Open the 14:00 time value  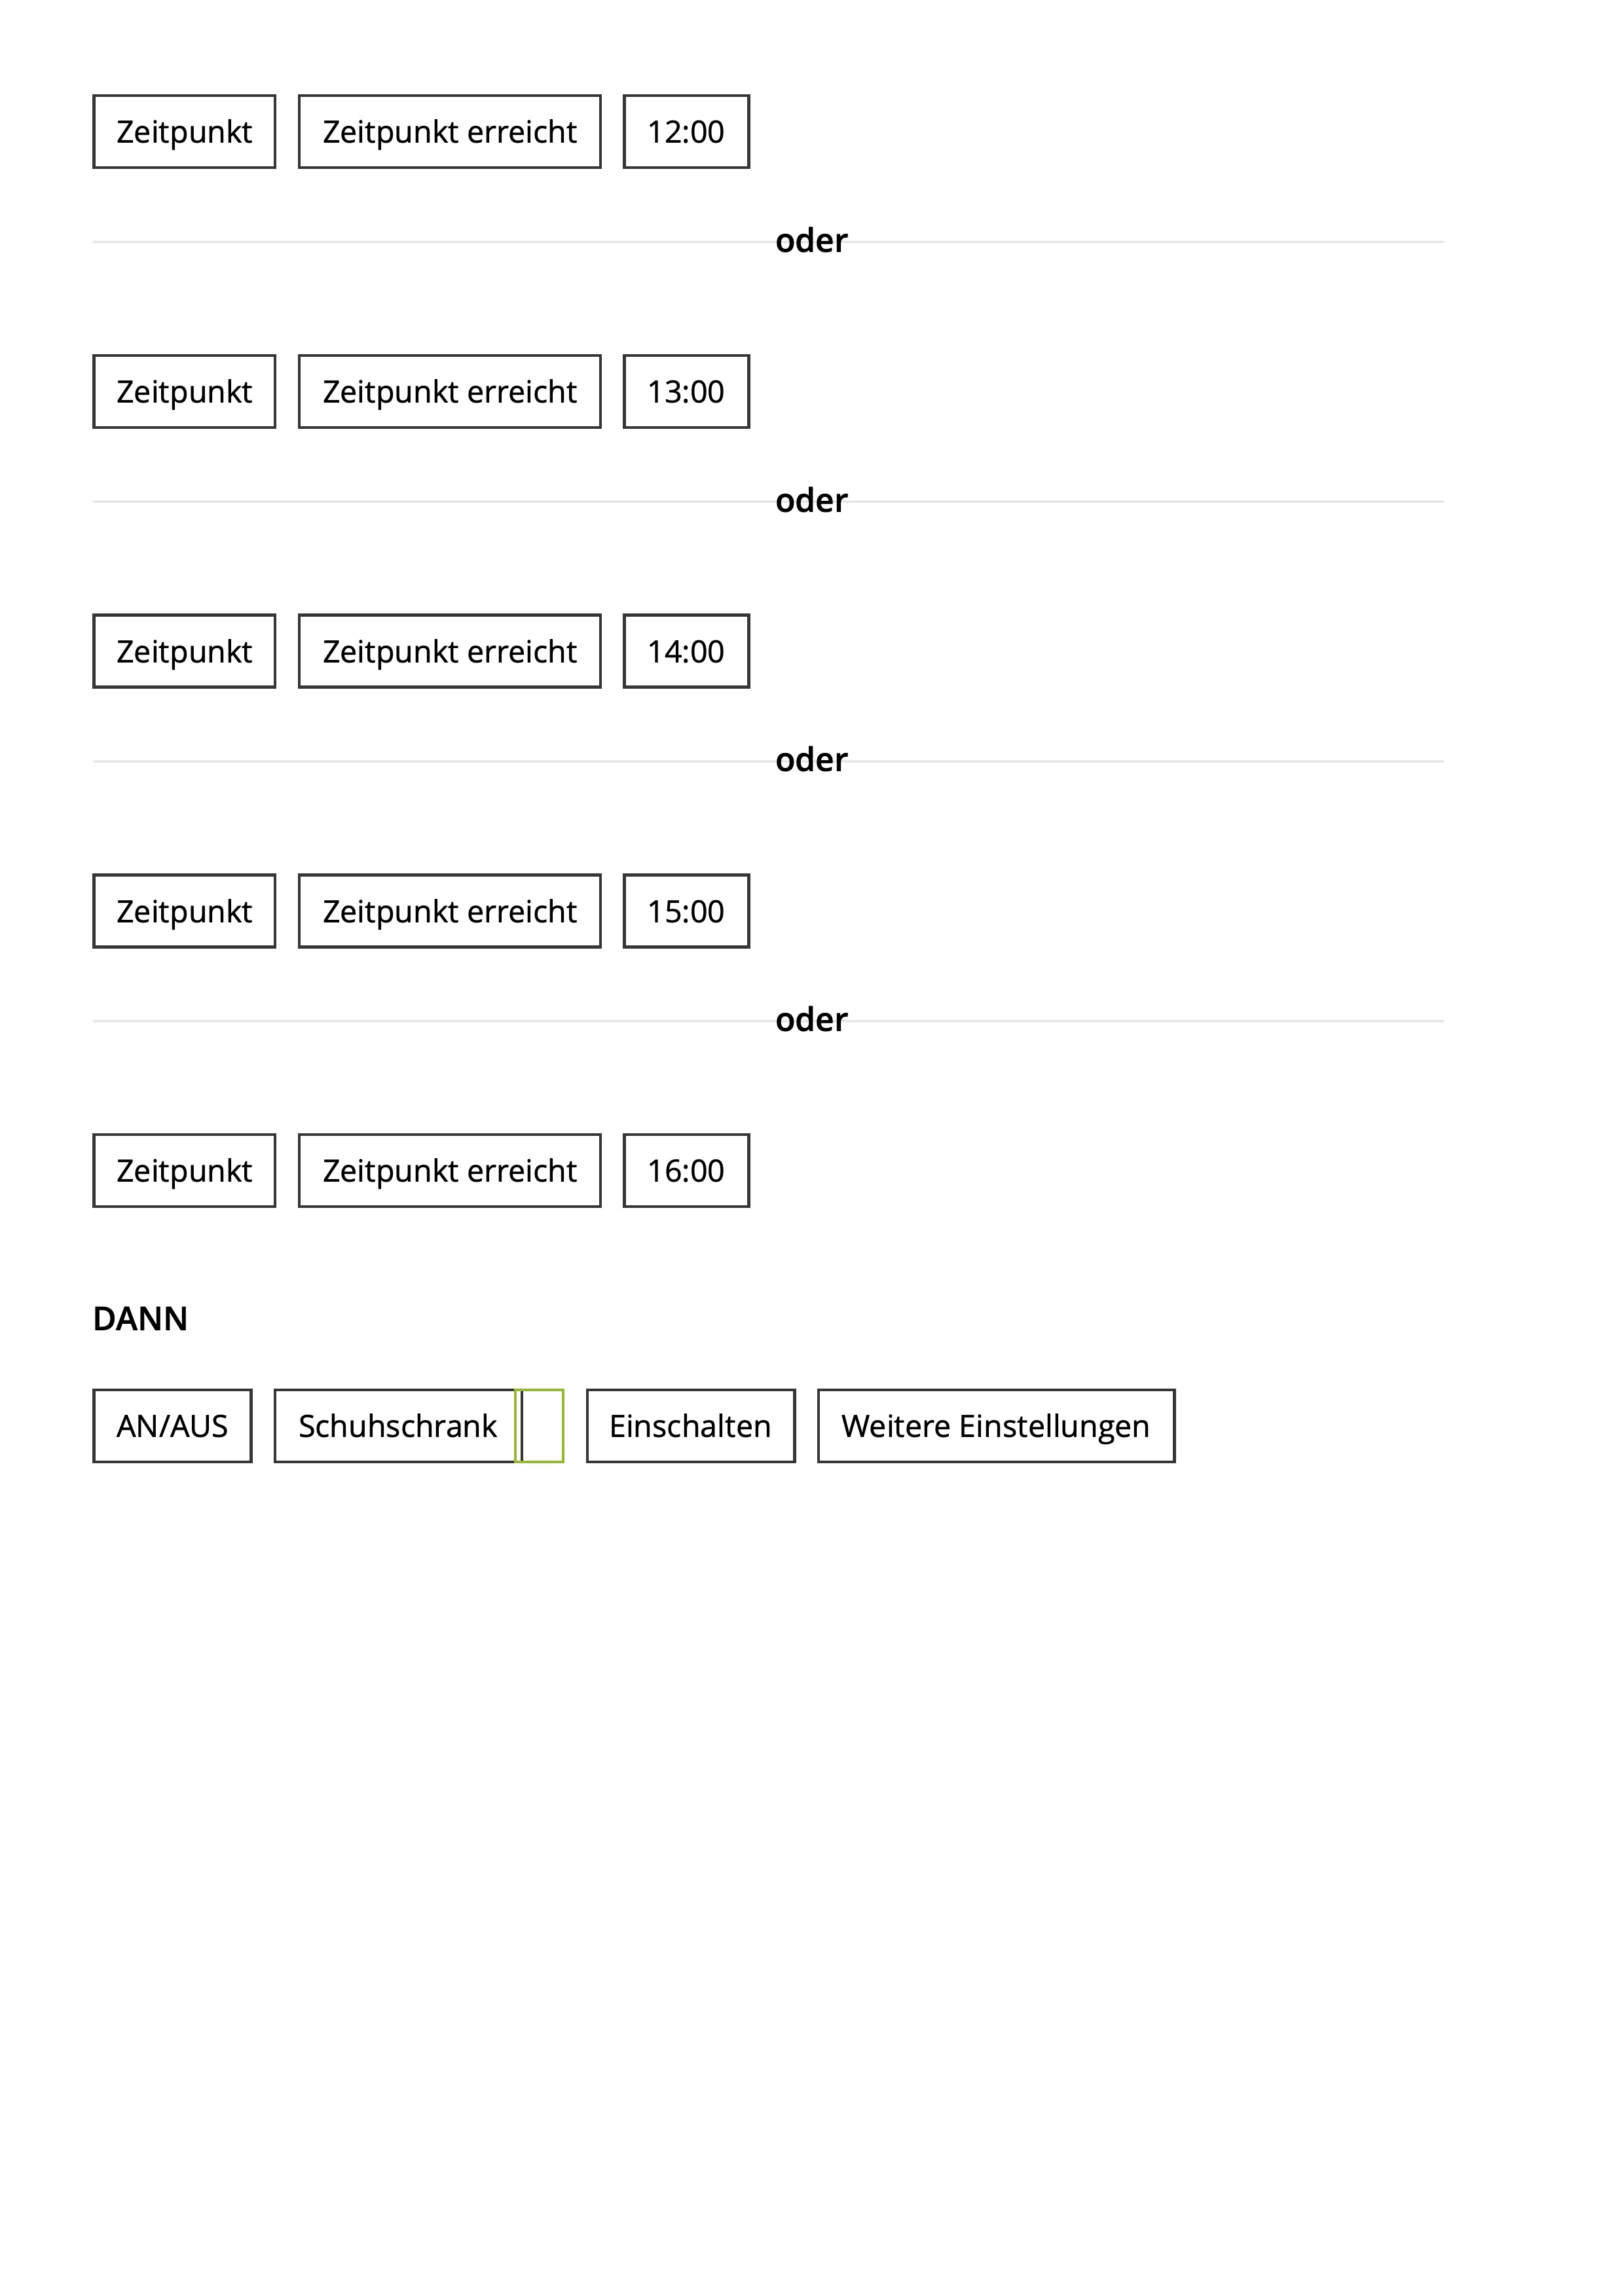point(685,652)
